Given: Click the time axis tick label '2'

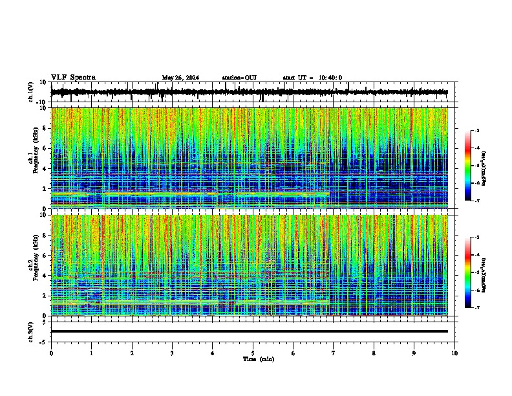Looking at the screenshot, I should (x=132, y=353).
